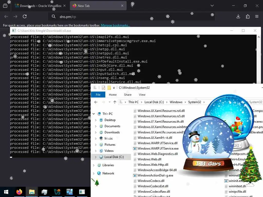Screen dimensions: 263x197
Task: Click the large decorated Christmas tree
Action: (x=250, y=167)
